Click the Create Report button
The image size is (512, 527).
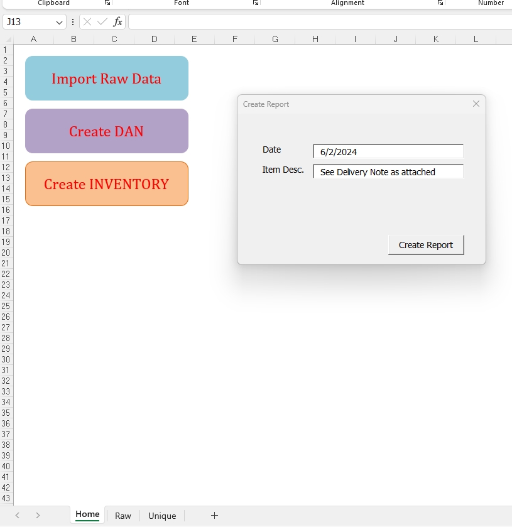pos(426,244)
